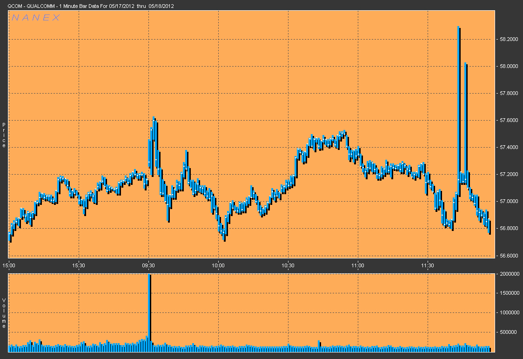Click the 500000 volume axis label
Screen dimensions: 523x359
coord(509,332)
